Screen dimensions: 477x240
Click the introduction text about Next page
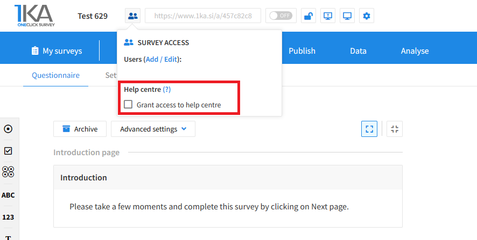[x=209, y=207]
